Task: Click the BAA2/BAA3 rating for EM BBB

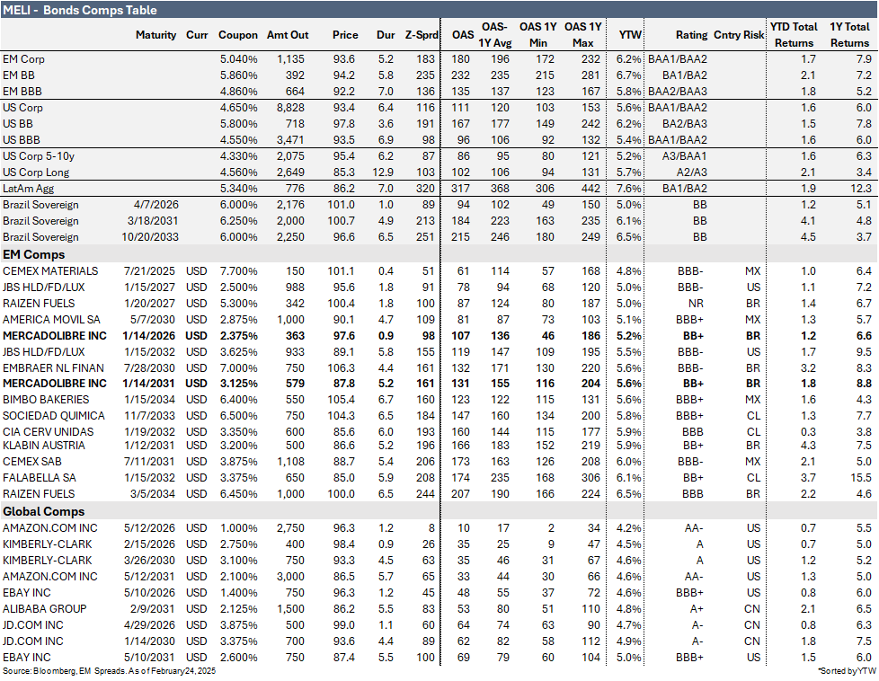Action: [x=677, y=92]
